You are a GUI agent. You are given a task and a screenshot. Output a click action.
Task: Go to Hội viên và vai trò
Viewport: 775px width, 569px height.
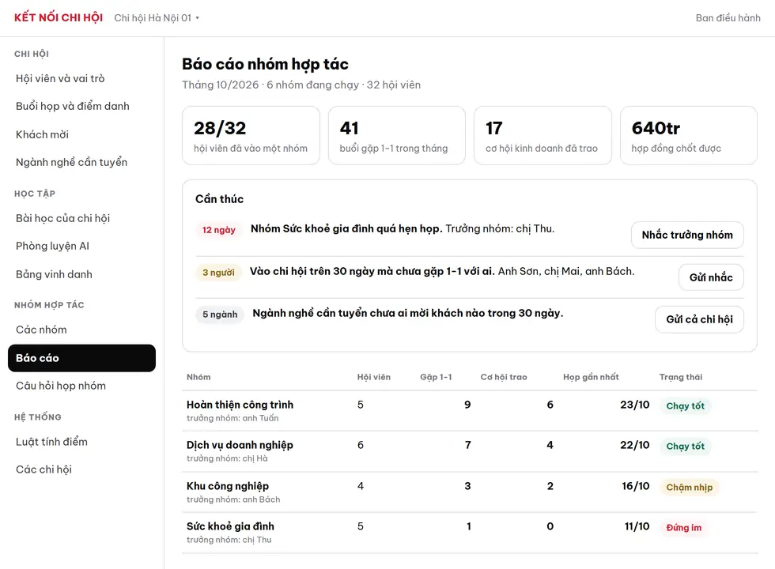(81, 78)
